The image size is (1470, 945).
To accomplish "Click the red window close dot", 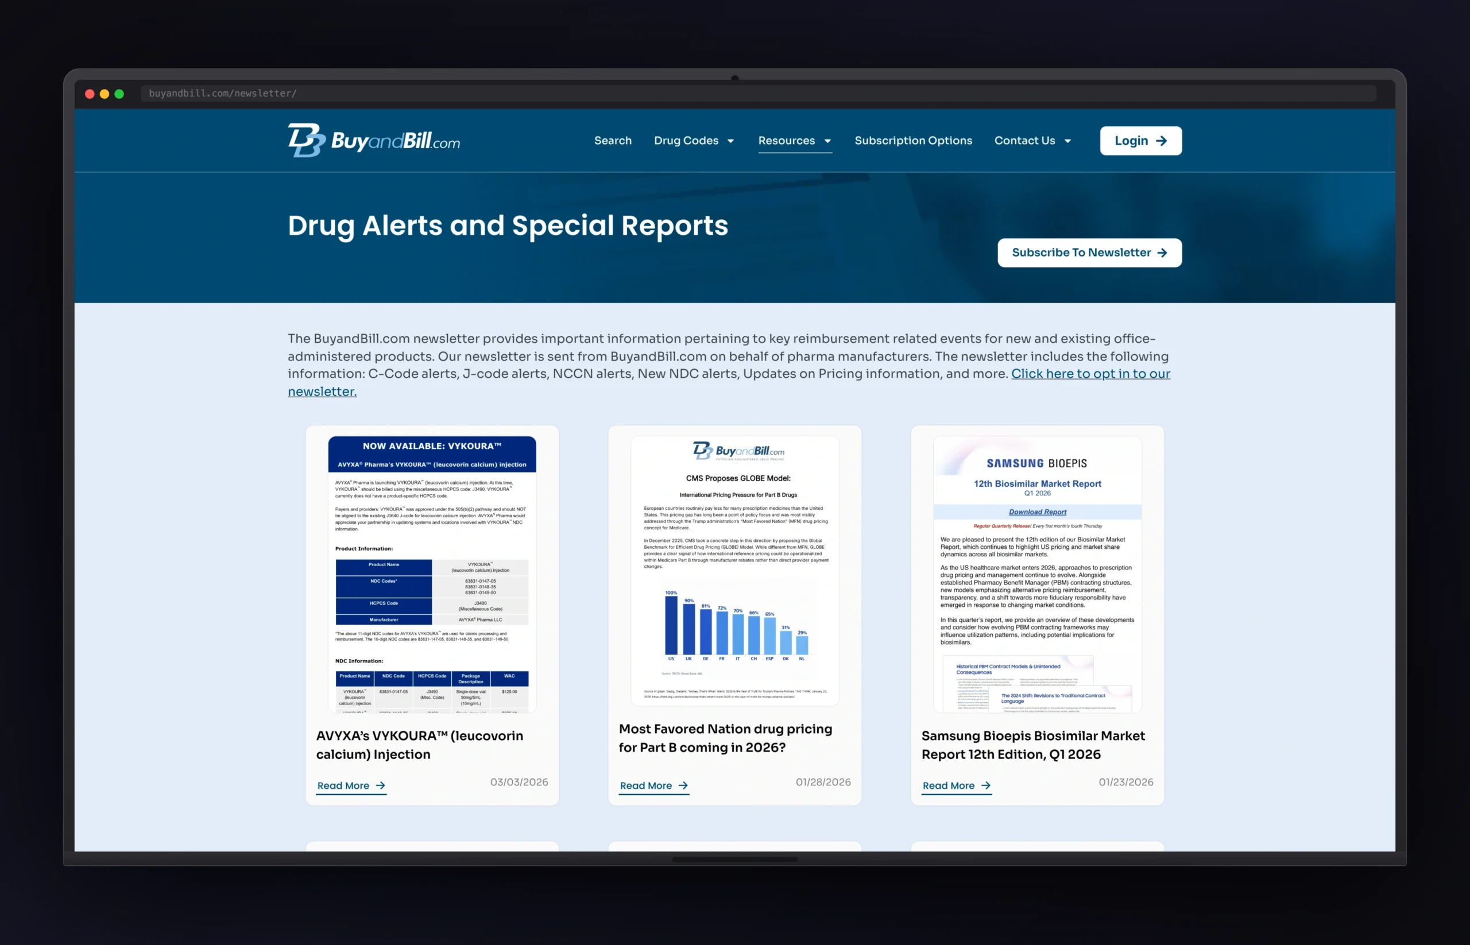I will (x=90, y=94).
